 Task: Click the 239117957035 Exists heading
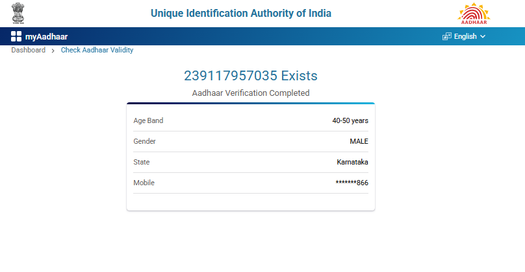pyautogui.click(x=250, y=76)
